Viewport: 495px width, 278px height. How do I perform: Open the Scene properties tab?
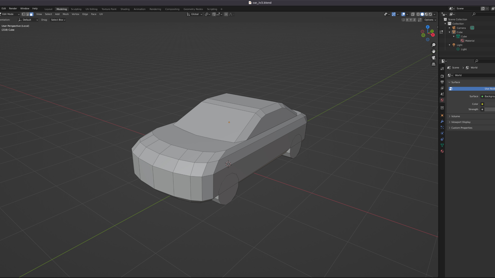point(442,94)
